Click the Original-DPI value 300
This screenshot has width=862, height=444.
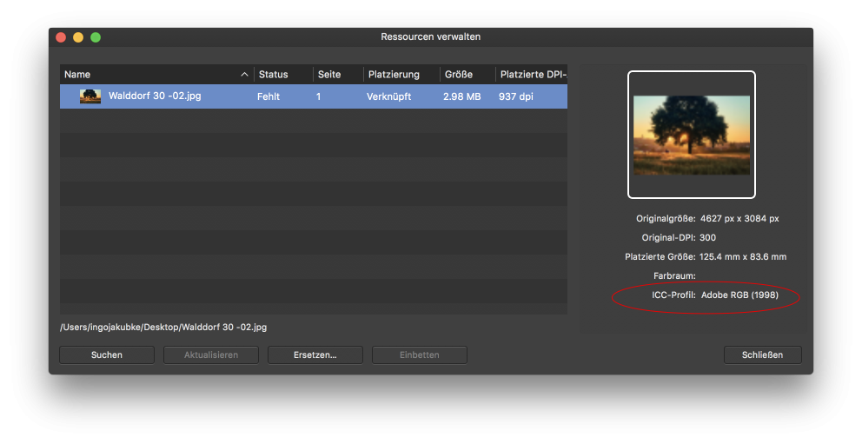707,237
